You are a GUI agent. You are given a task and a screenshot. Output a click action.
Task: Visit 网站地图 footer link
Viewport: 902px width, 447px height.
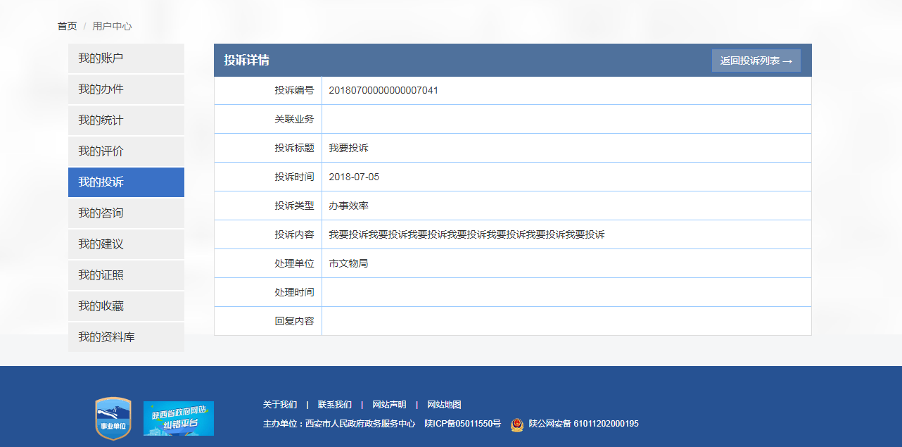pyautogui.click(x=444, y=405)
